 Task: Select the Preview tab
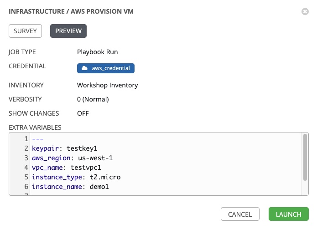pyautogui.click(x=68, y=31)
